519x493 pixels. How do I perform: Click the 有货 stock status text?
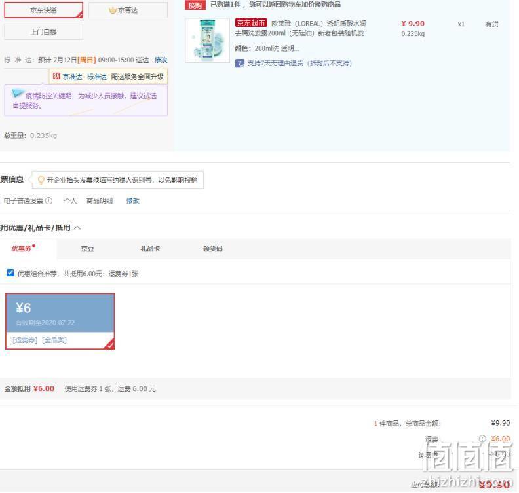(491, 24)
